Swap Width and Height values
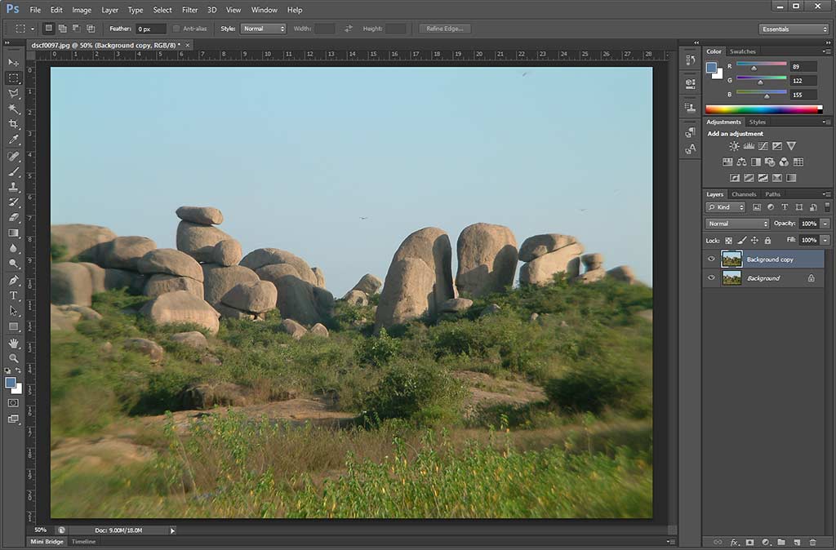Image resolution: width=836 pixels, height=550 pixels. 348,29
